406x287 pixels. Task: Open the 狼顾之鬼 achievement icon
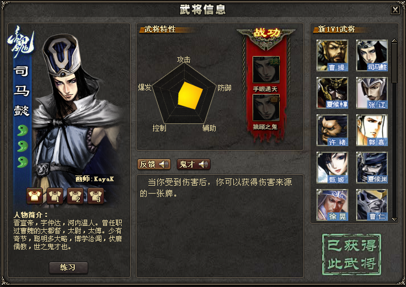pos(266,108)
